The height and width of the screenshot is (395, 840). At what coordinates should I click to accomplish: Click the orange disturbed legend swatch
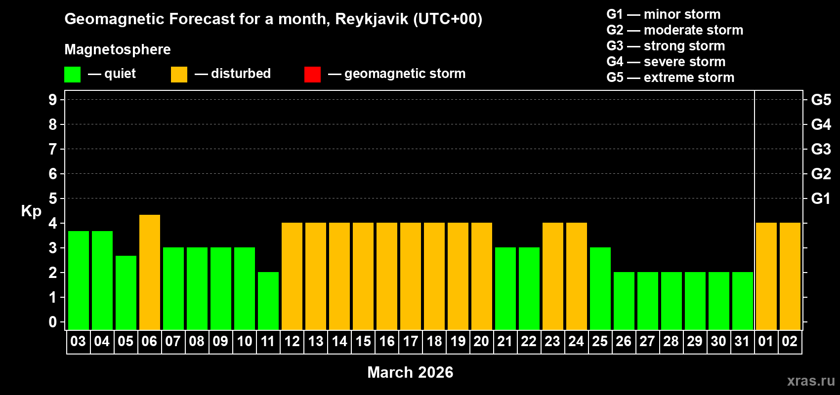point(179,75)
